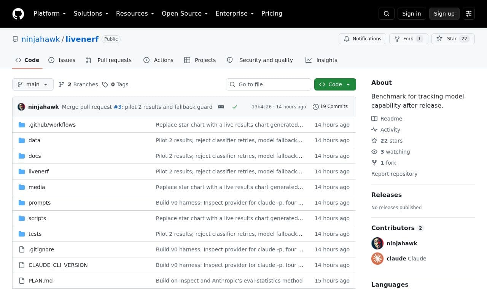Open the 19 Commits history link
The height and width of the screenshot is (289, 487).
330,107
